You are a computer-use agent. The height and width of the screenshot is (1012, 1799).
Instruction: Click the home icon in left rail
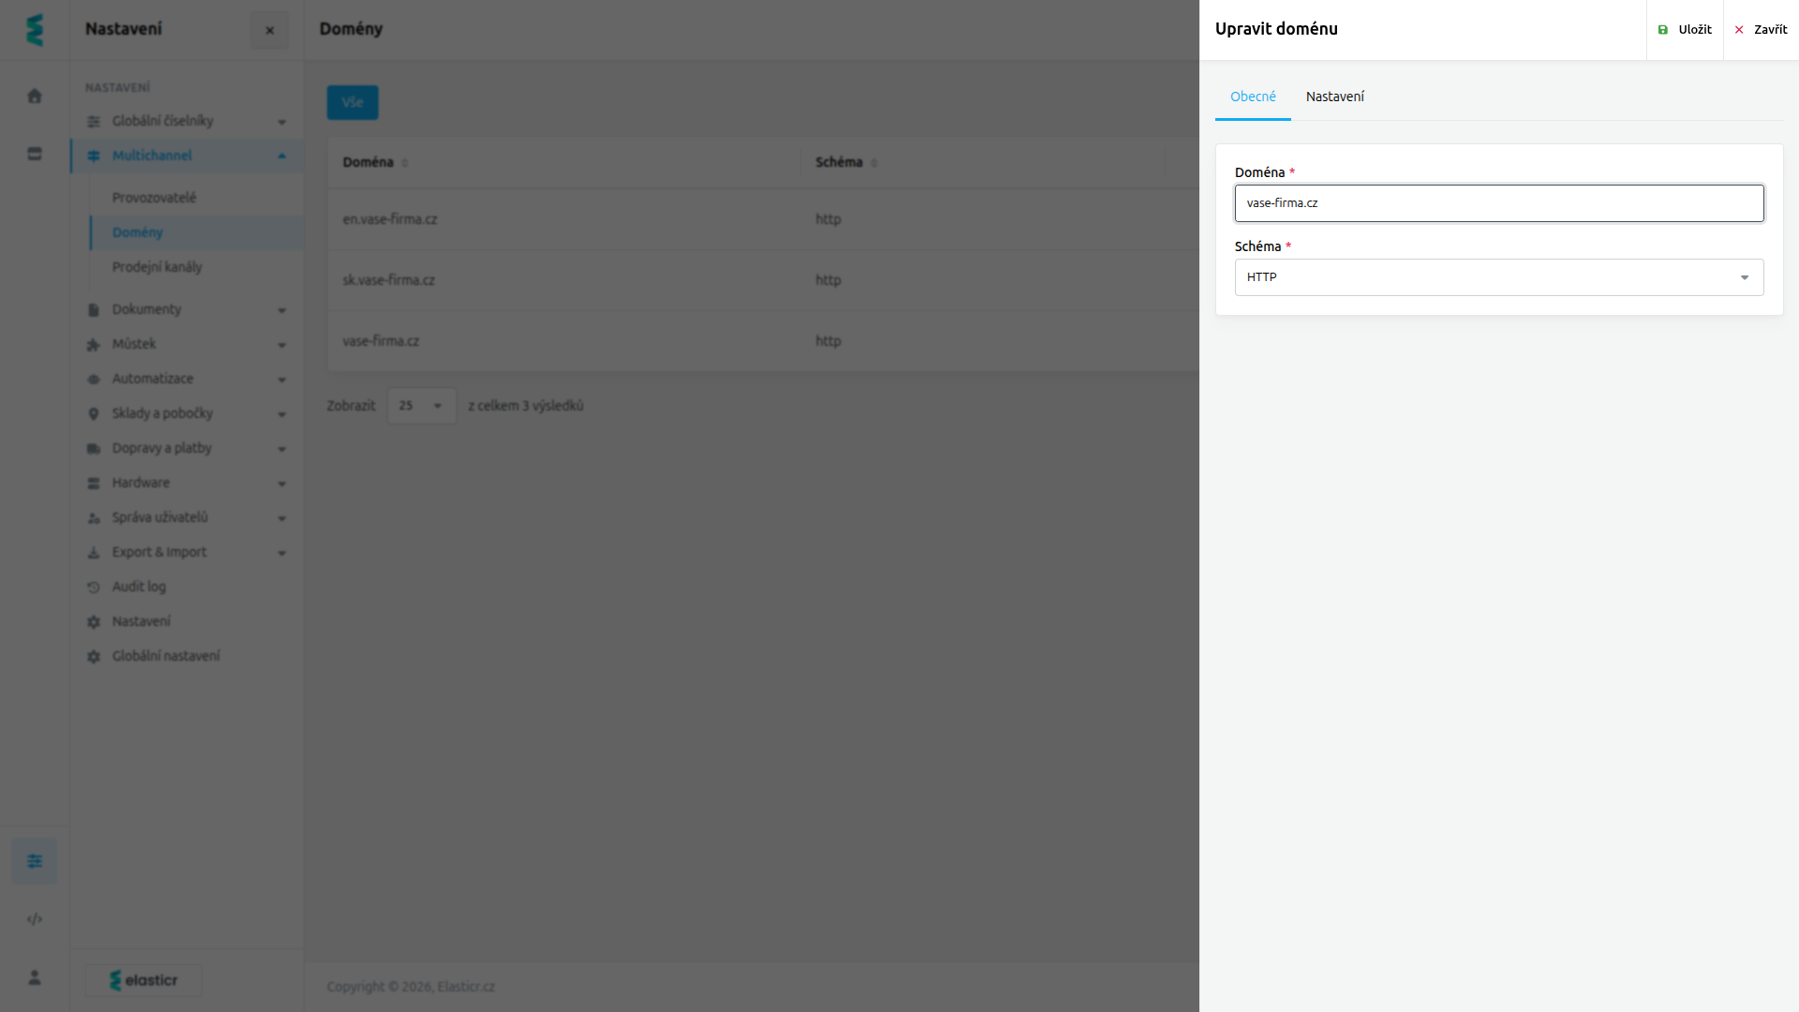click(35, 96)
